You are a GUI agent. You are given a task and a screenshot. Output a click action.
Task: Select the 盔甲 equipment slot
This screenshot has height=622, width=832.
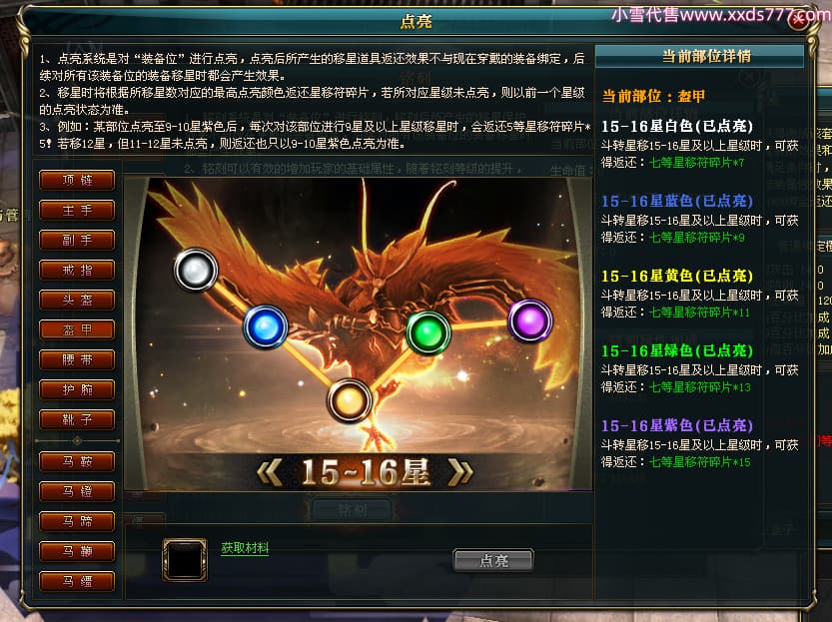pyautogui.click(x=77, y=329)
